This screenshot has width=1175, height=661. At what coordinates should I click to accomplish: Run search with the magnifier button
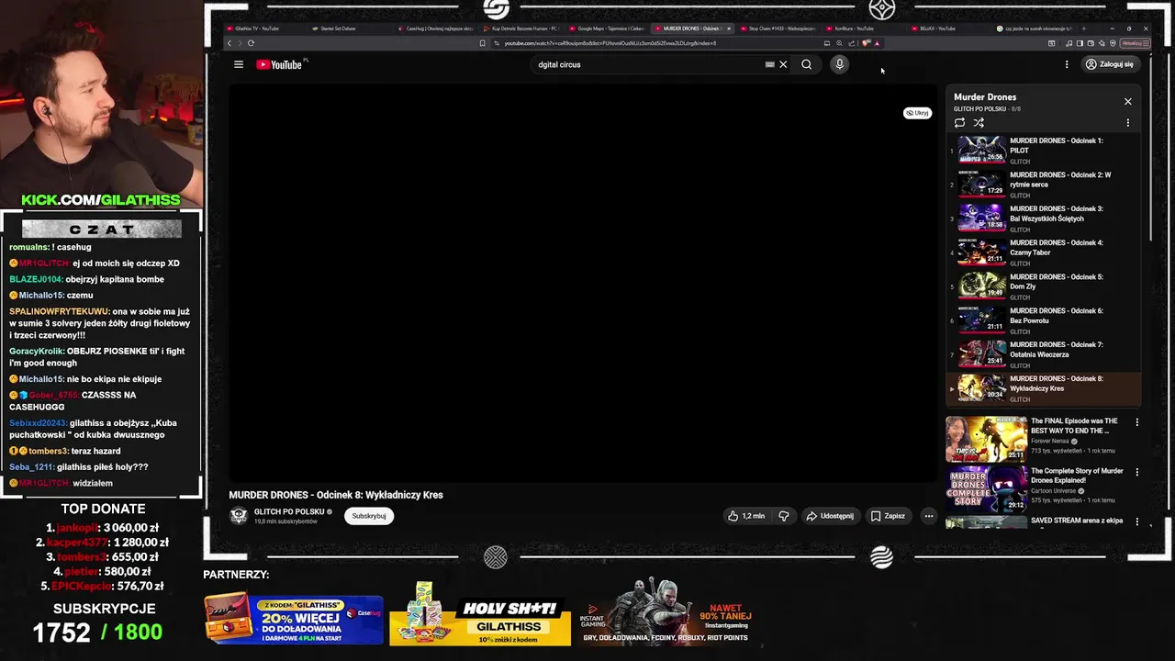pos(806,64)
